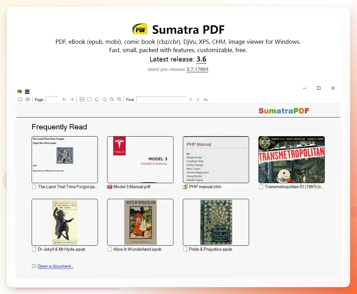Click the 'Alice In Wonderland.epub' file name
This screenshot has height=294, width=357.
137,249
